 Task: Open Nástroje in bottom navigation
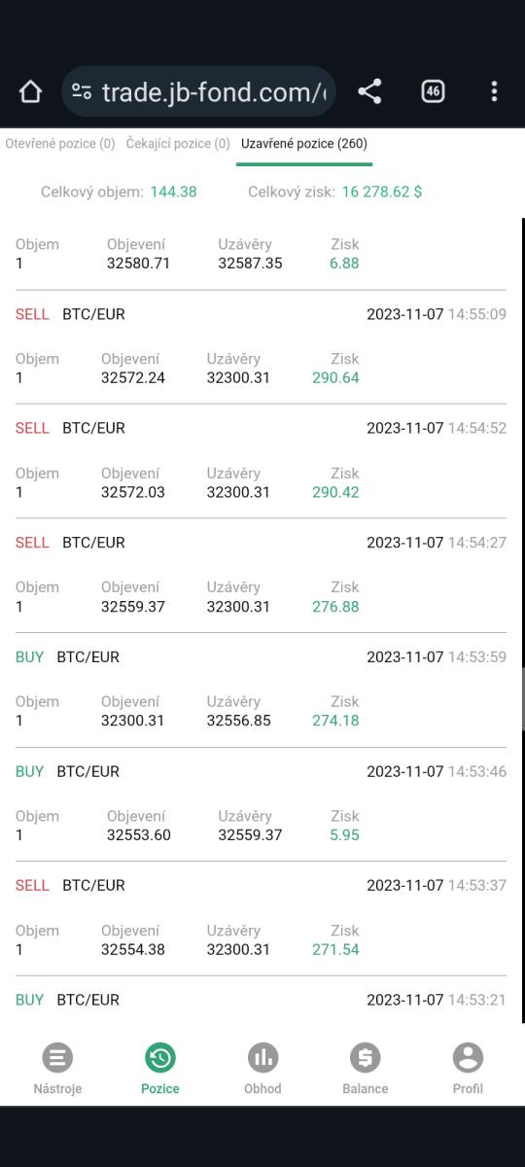[x=57, y=1069]
